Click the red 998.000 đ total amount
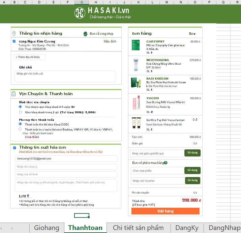 191,200
